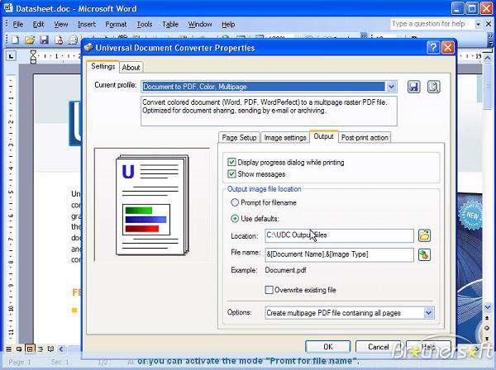Screen dimensions: 496x370
Task: Click the Universal Document Converter title icon
Action: 88,48
